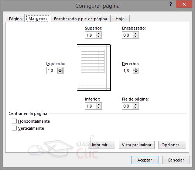
Task: Click the Imprimir... button
Action: coord(102,145)
